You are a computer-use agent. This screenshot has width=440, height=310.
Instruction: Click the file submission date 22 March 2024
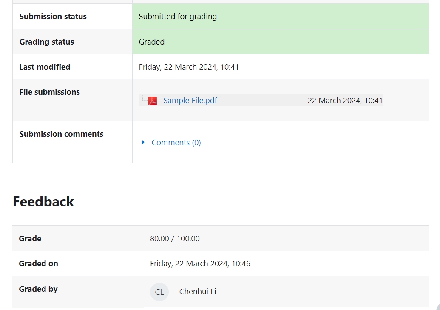pos(345,100)
